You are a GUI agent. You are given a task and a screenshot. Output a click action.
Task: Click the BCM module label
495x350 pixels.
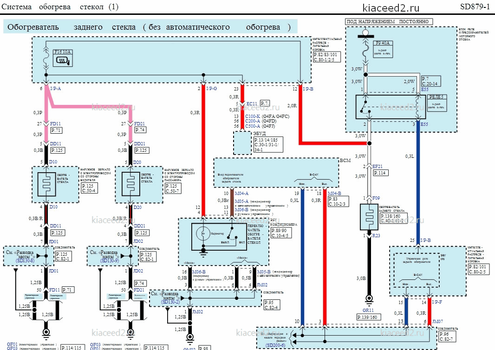pyautogui.click(x=345, y=160)
